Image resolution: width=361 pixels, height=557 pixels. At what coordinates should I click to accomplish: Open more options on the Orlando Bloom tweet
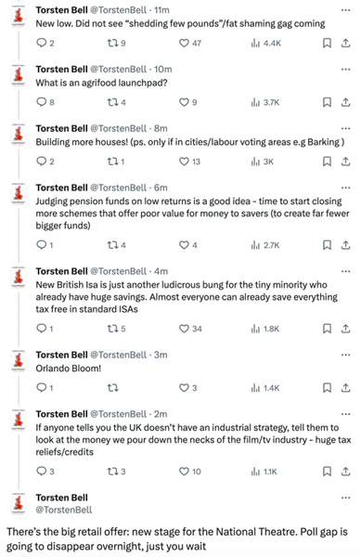pos(346,355)
